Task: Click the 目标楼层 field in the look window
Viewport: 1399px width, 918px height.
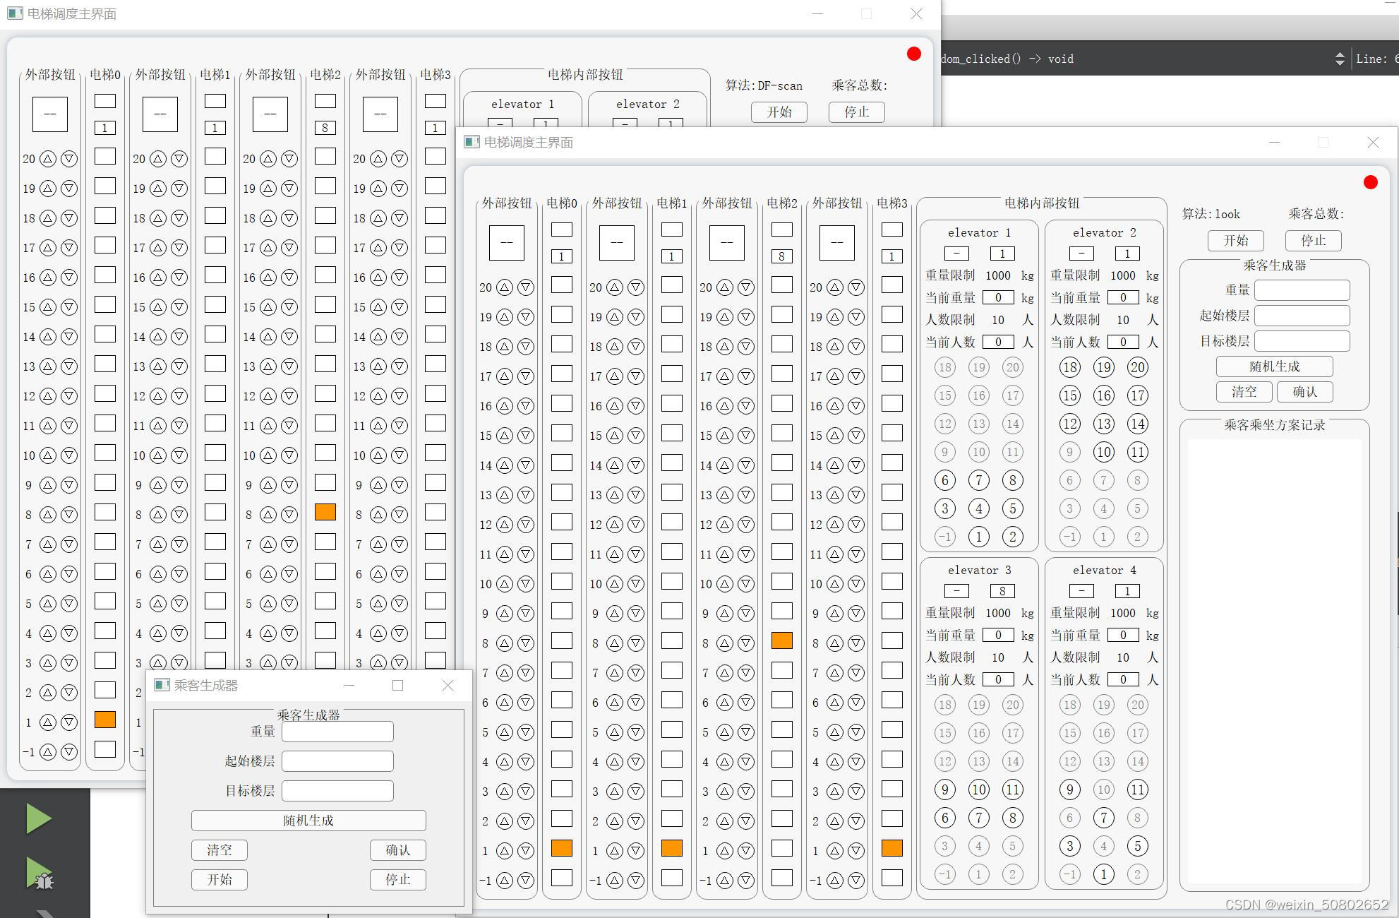Action: coord(1302,341)
